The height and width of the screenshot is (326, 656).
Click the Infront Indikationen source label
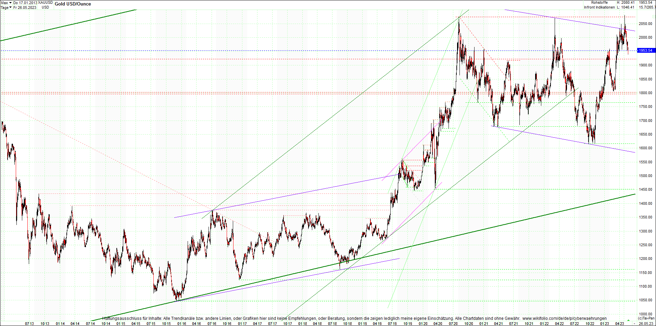pos(600,7)
